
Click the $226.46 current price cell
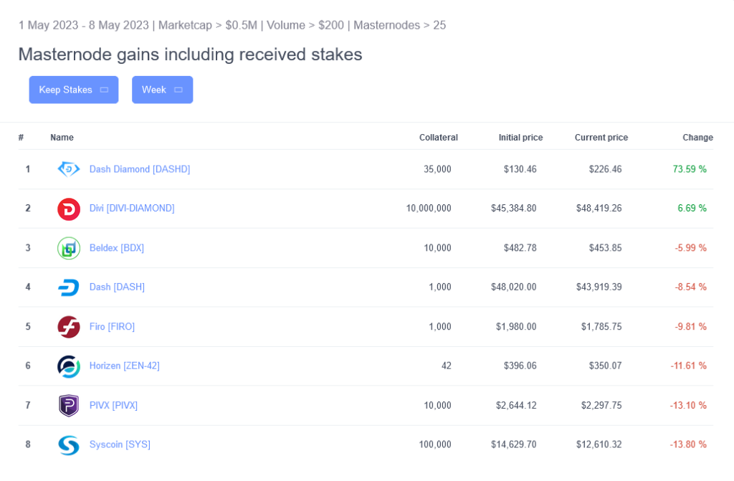click(x=605, y=169)
